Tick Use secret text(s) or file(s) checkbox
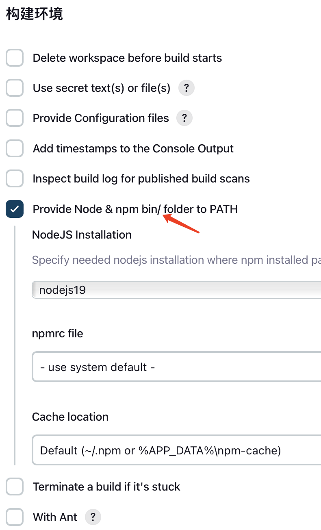The image size is (321, 530). (x=15, y=88)
